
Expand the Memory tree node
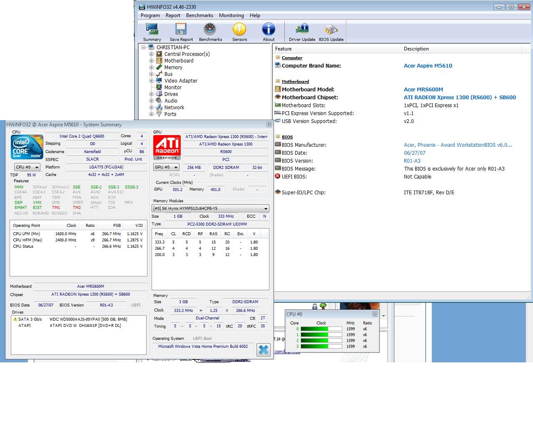tap(152, 68)
